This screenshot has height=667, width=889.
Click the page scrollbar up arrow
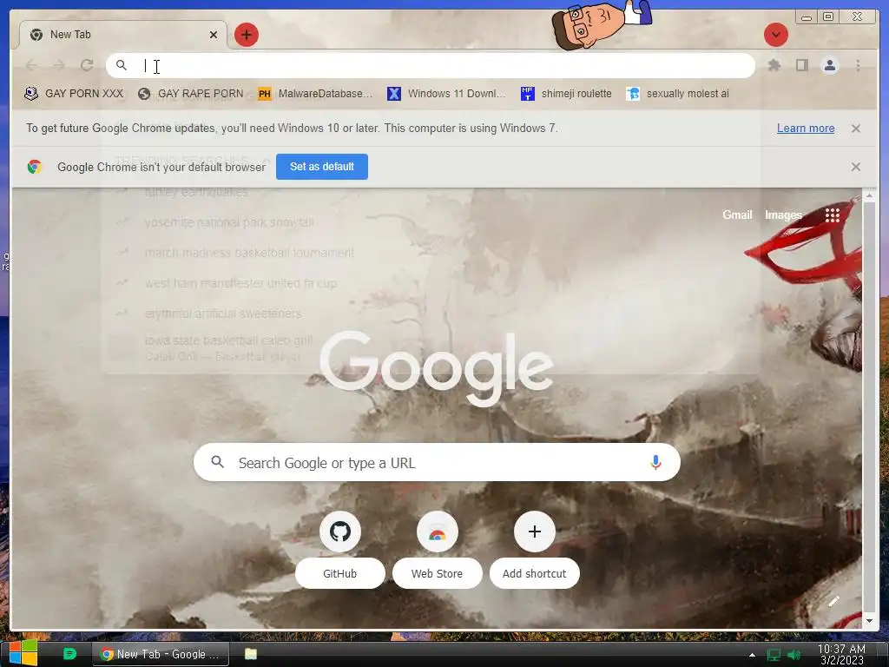point(869,195)
